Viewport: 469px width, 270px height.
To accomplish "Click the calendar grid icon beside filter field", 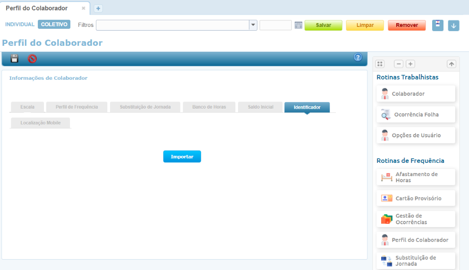I will pos(298,25).
